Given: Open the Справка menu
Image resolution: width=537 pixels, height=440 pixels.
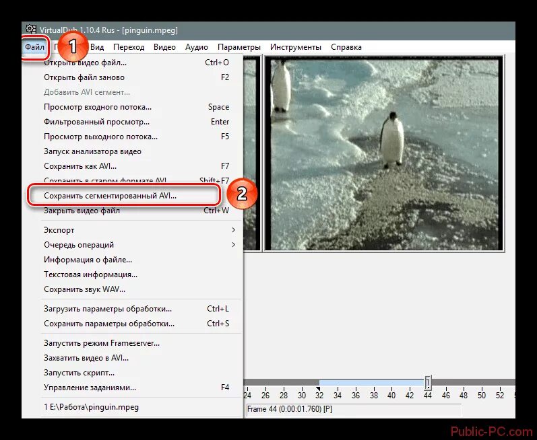Looking at the screenshot, I should click(x=346, y=47).
